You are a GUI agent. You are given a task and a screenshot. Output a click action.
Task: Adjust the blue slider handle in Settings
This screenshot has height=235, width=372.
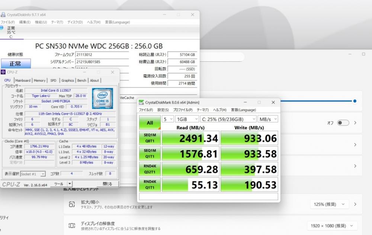point(355,101)
